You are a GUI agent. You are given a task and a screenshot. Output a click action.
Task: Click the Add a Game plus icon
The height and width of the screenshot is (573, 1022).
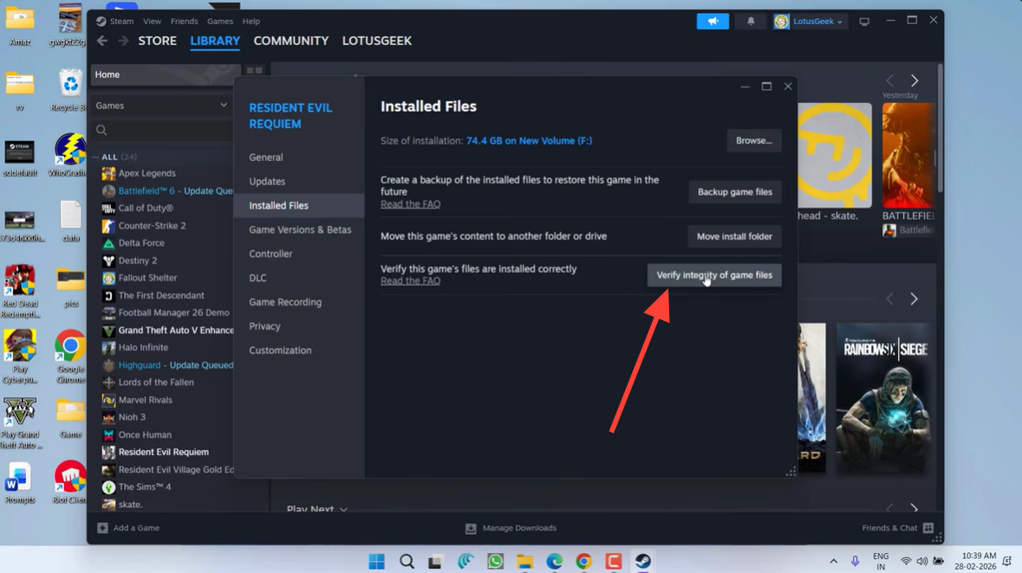point(102,528)
